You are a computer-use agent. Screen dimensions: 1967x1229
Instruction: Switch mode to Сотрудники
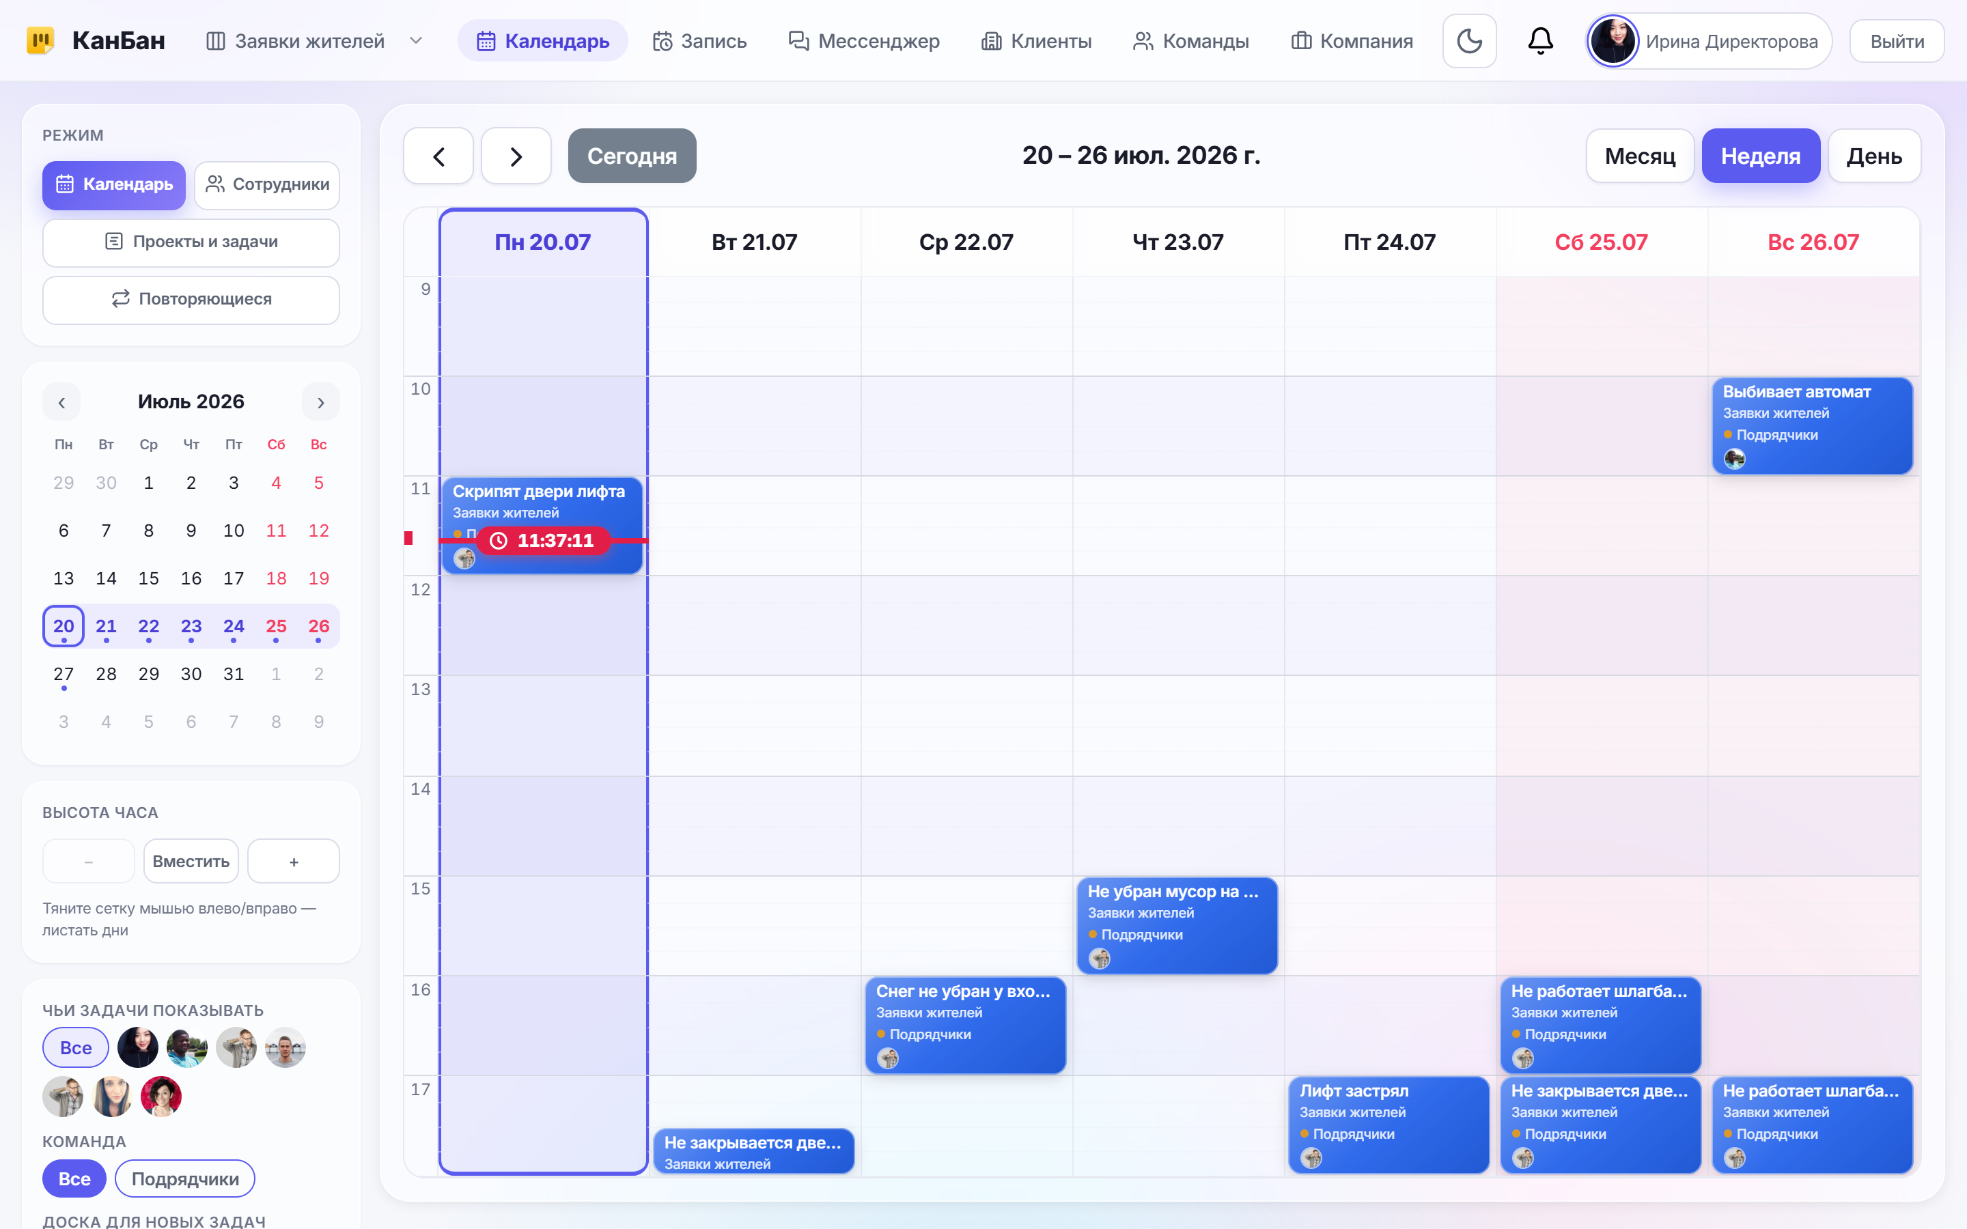click(266, 184)
